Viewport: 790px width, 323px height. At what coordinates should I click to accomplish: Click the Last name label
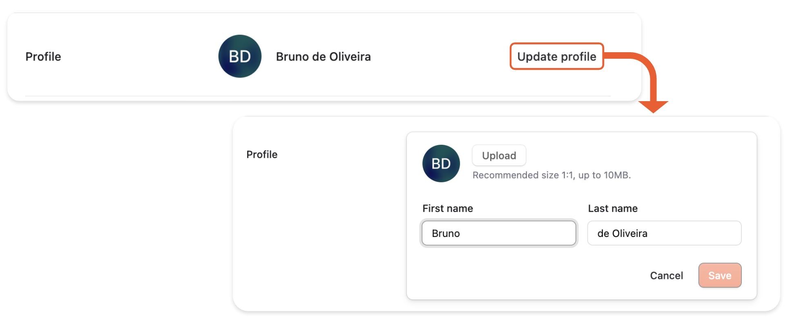pyautogui.click(x=613, y=208)
